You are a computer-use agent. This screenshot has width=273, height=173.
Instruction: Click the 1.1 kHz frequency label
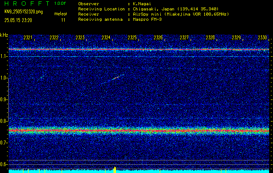click(x=3, y=56)
